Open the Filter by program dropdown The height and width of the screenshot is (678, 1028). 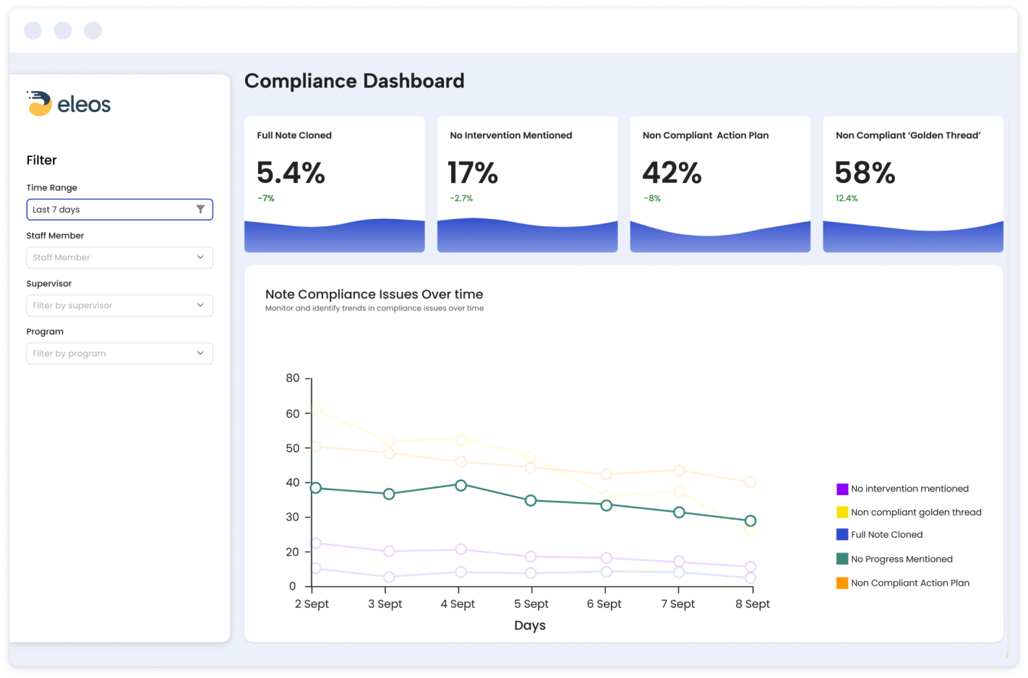pos(120,353)
